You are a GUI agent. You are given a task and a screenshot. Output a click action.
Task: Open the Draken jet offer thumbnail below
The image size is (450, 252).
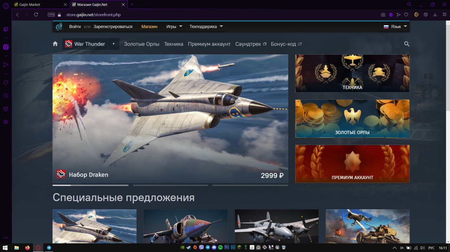tap(95, 226)
